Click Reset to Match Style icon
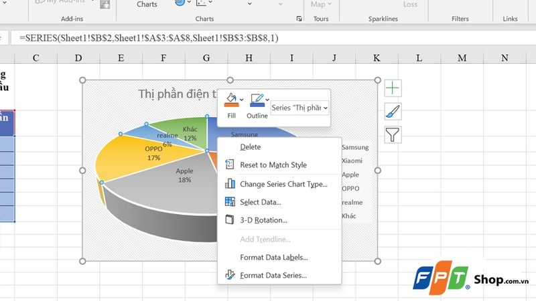Viewport: 536px width, 301px height. [230, 165]
